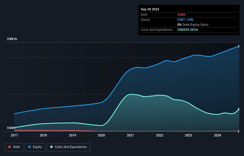
Task: Click the red Debt legend color dot
Action: pyautogui.click(x=10, y=147)
